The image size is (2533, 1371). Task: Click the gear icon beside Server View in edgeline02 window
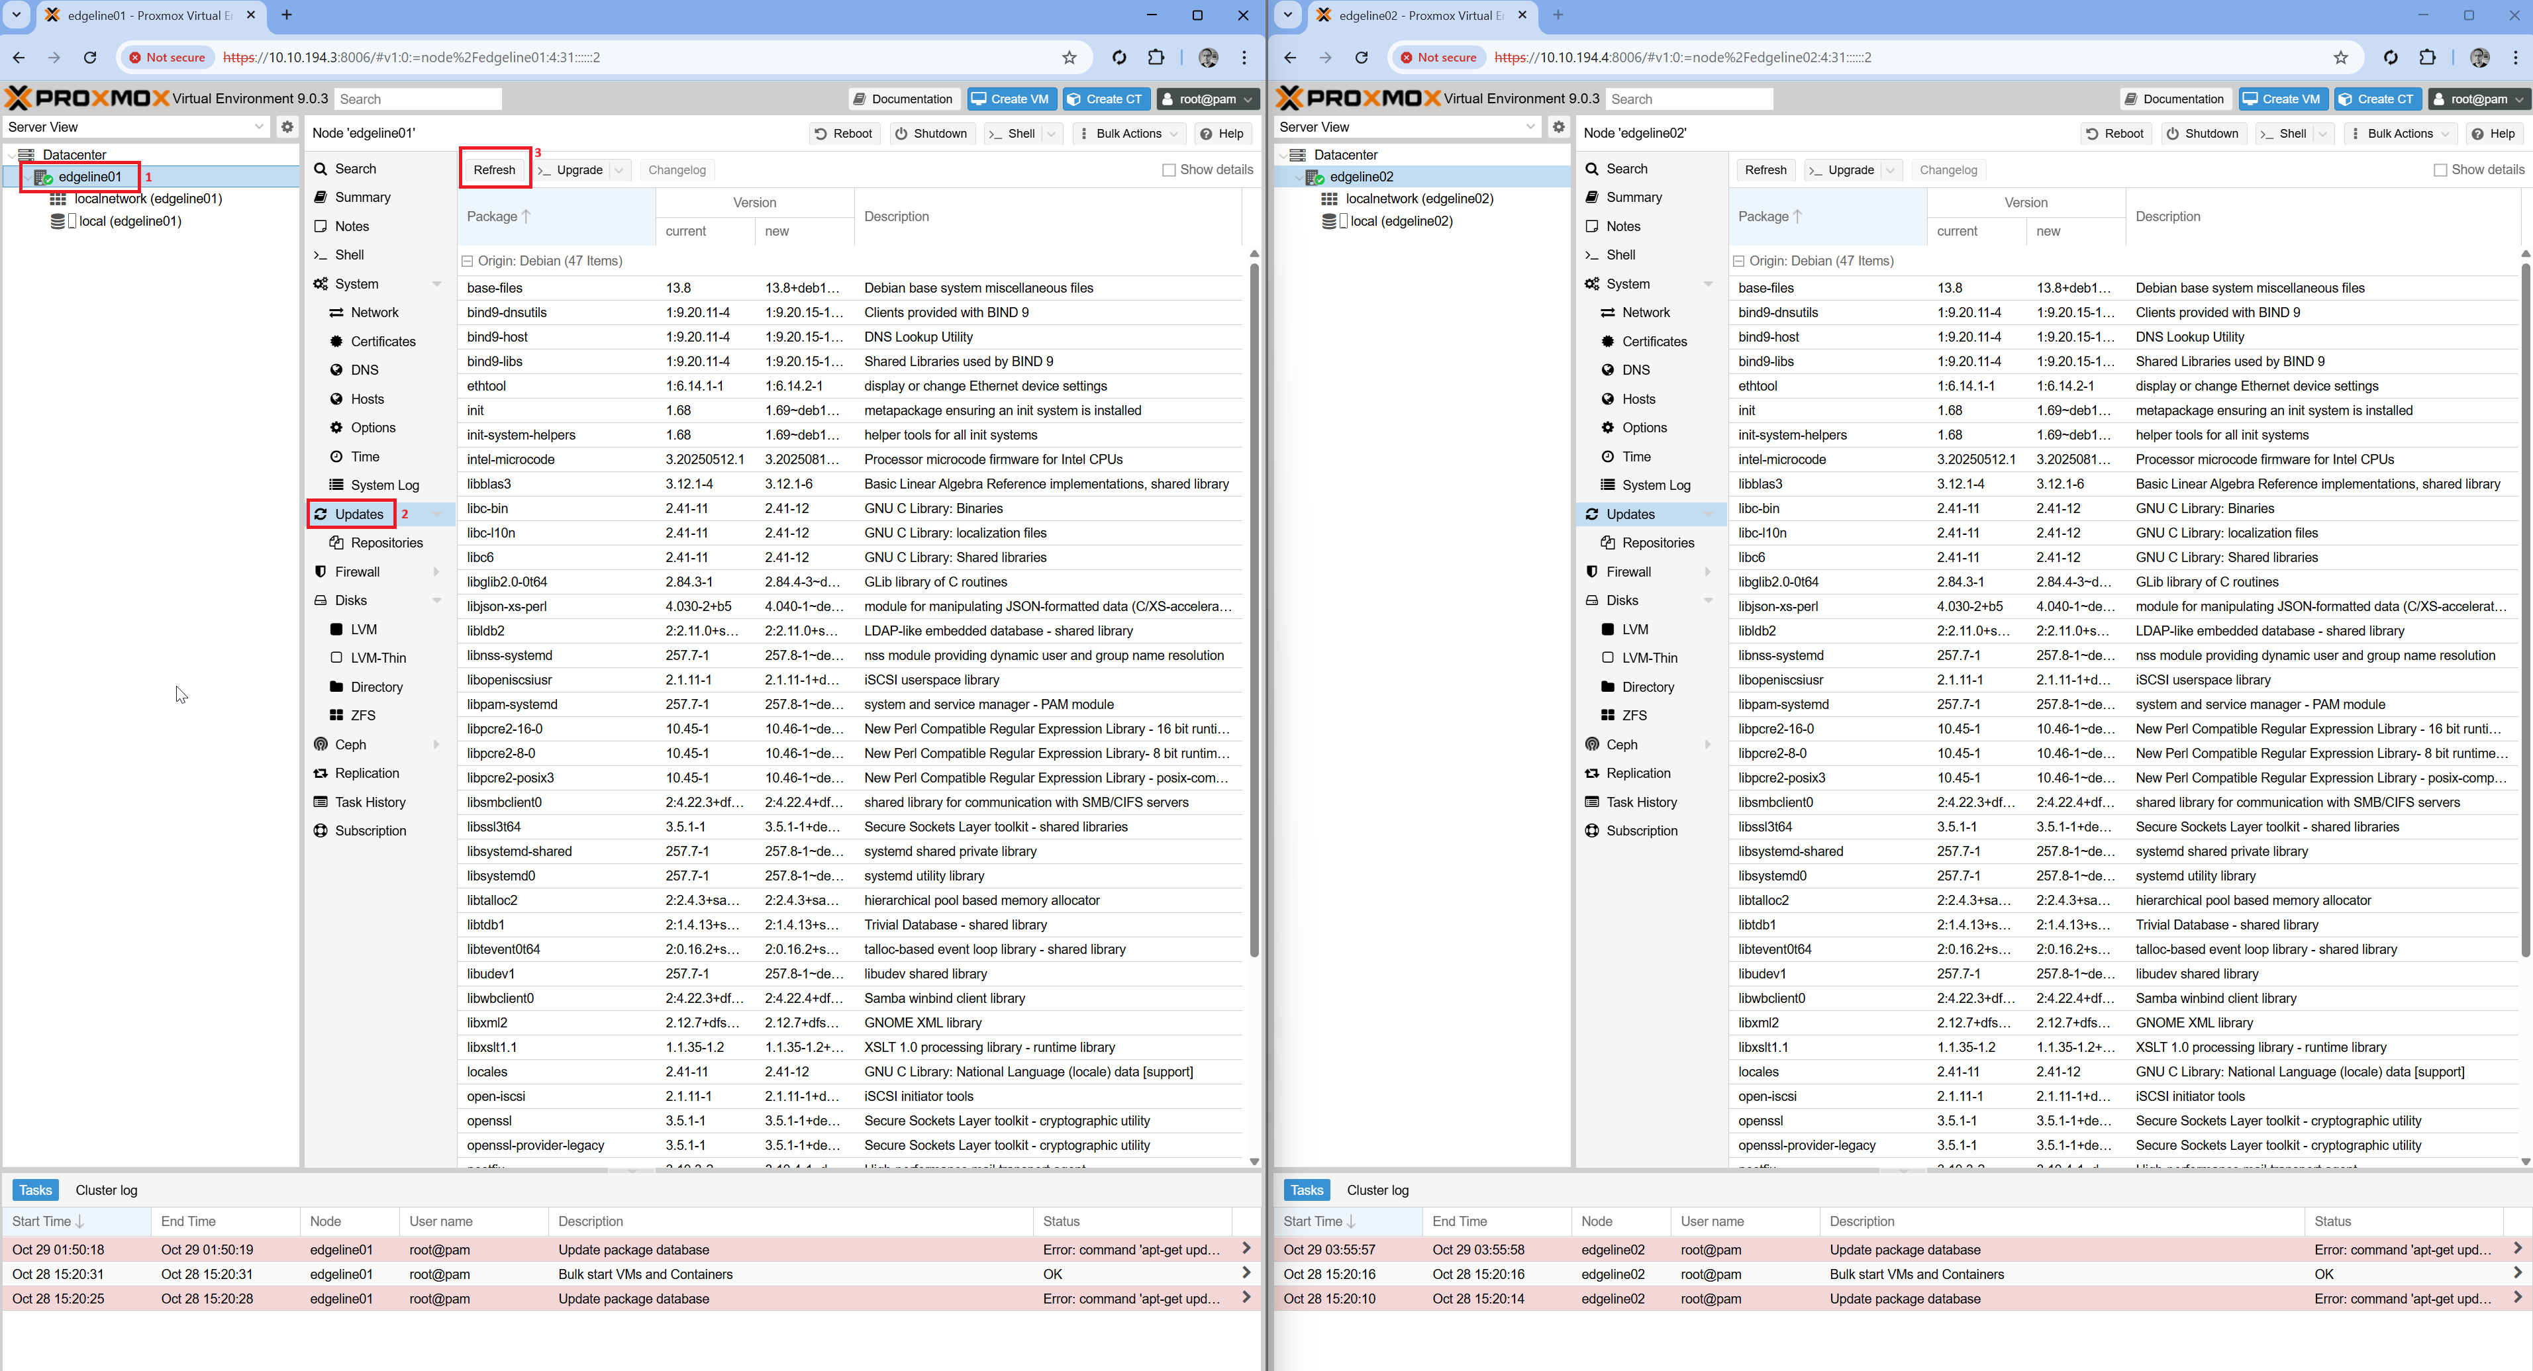click(x=1559, y=127)
